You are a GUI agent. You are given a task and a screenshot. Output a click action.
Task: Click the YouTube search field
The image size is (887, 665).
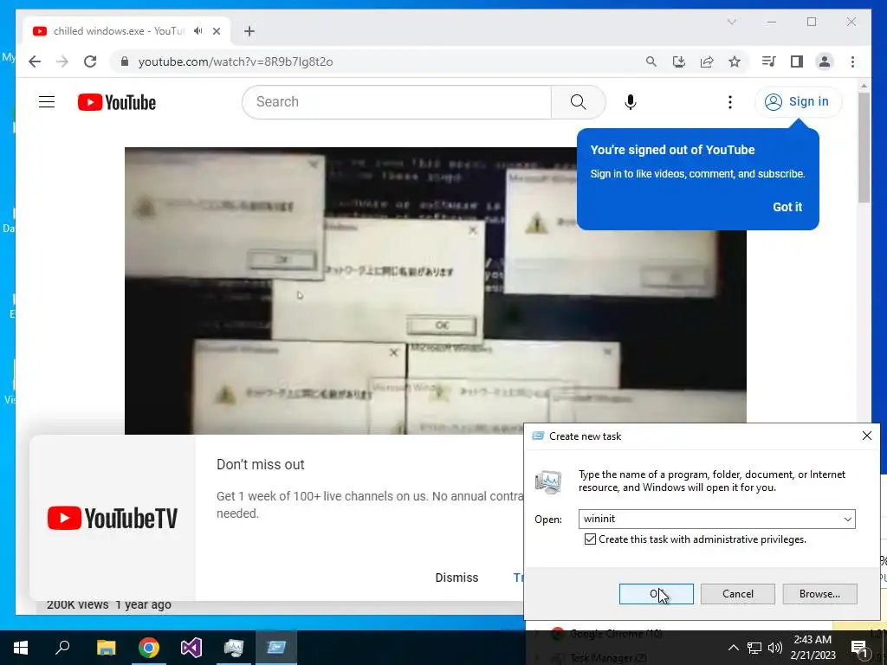(397, 102)
